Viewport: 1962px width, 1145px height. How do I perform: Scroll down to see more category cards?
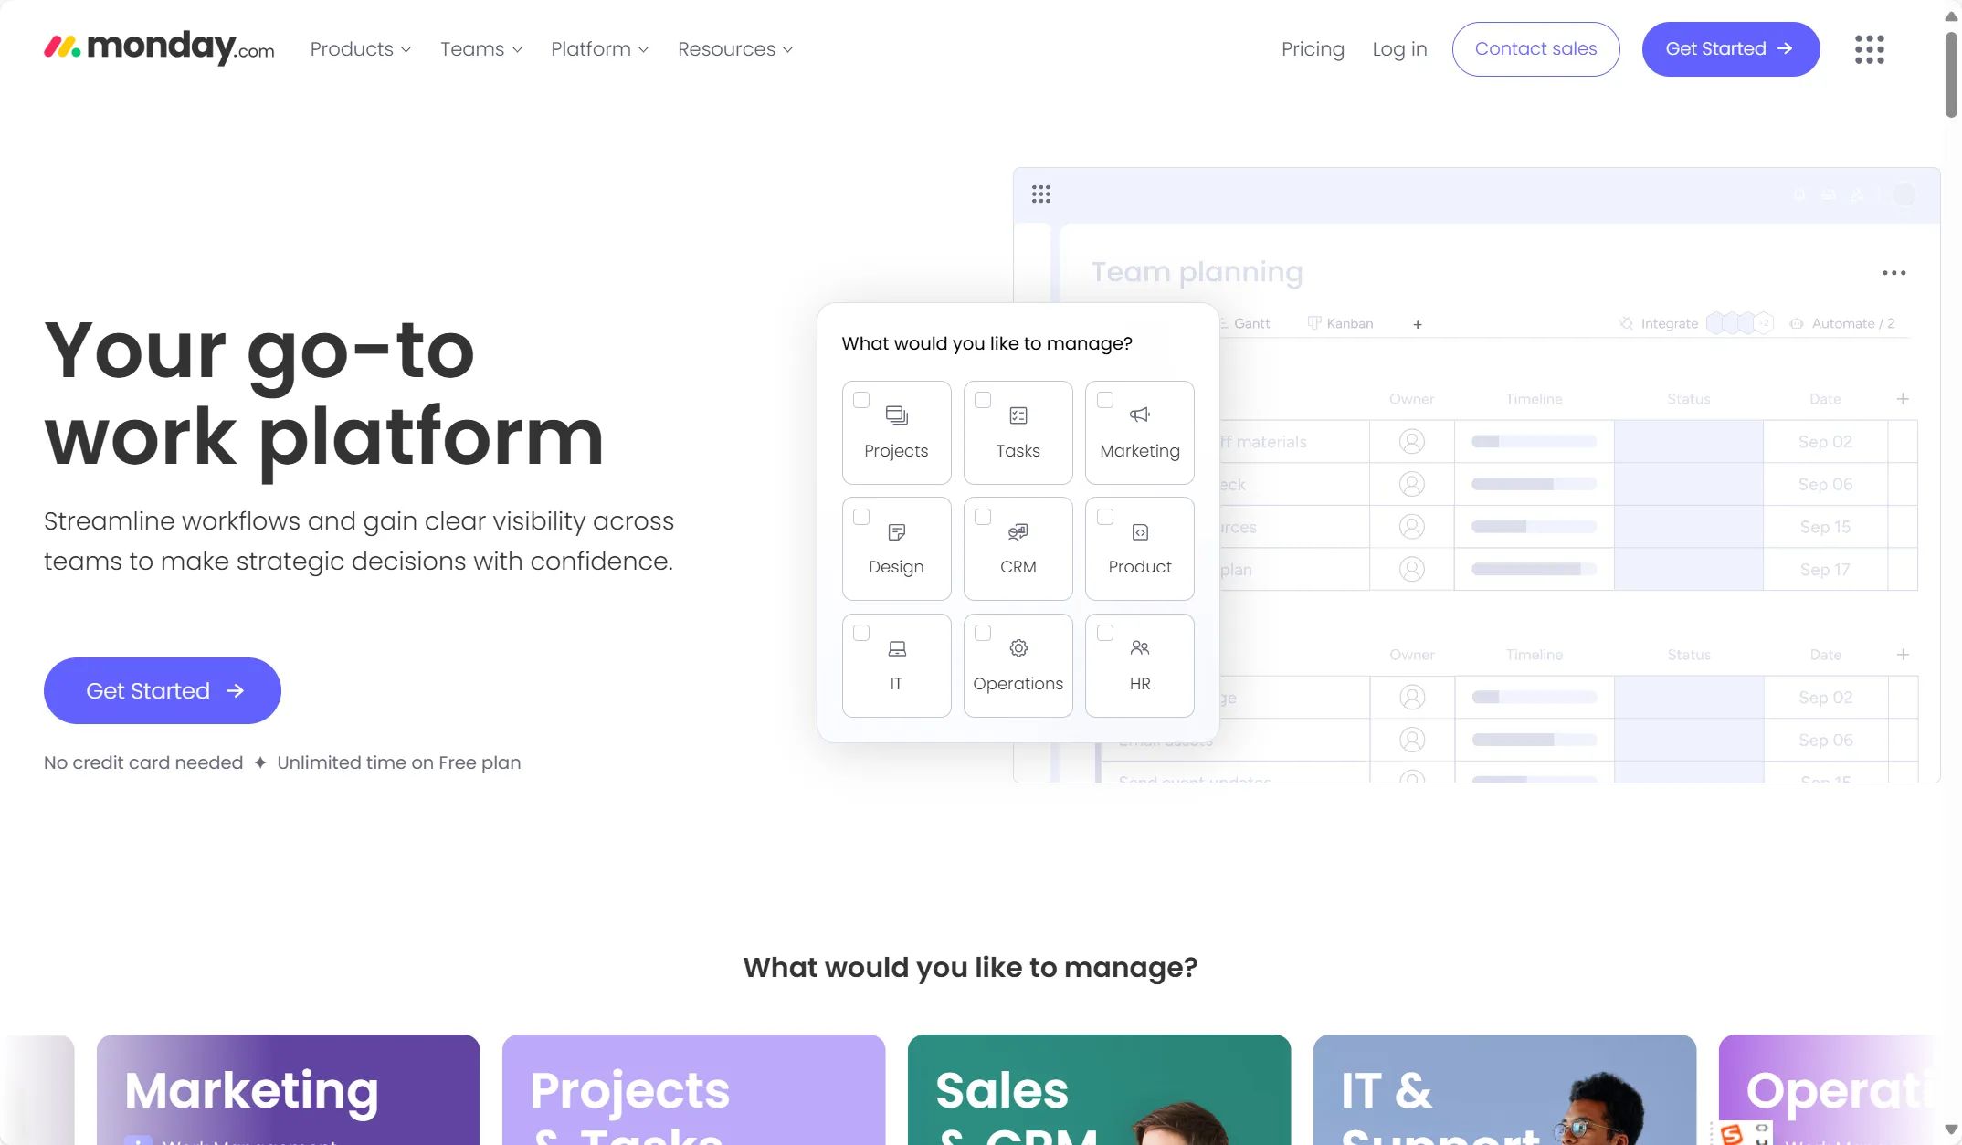[x=1950, y=1125]
